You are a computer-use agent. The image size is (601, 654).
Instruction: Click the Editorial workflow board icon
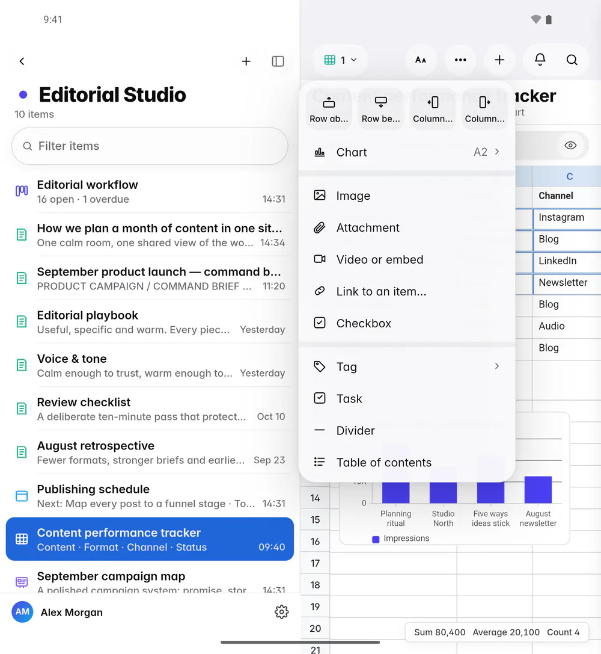(x=22, y=191)
